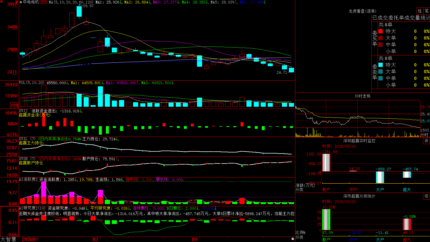Click the 爆发线: 6.000 label

[x=169, y=180]
